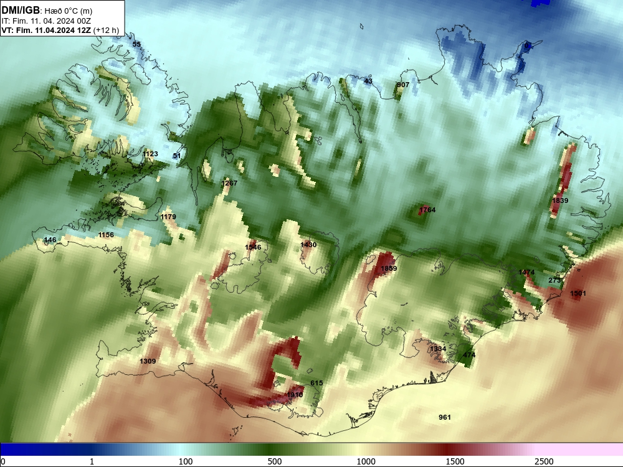The width and height of the screenshot is (623, 467).
Task: Click the map value 43
Action: pos(368,82)
